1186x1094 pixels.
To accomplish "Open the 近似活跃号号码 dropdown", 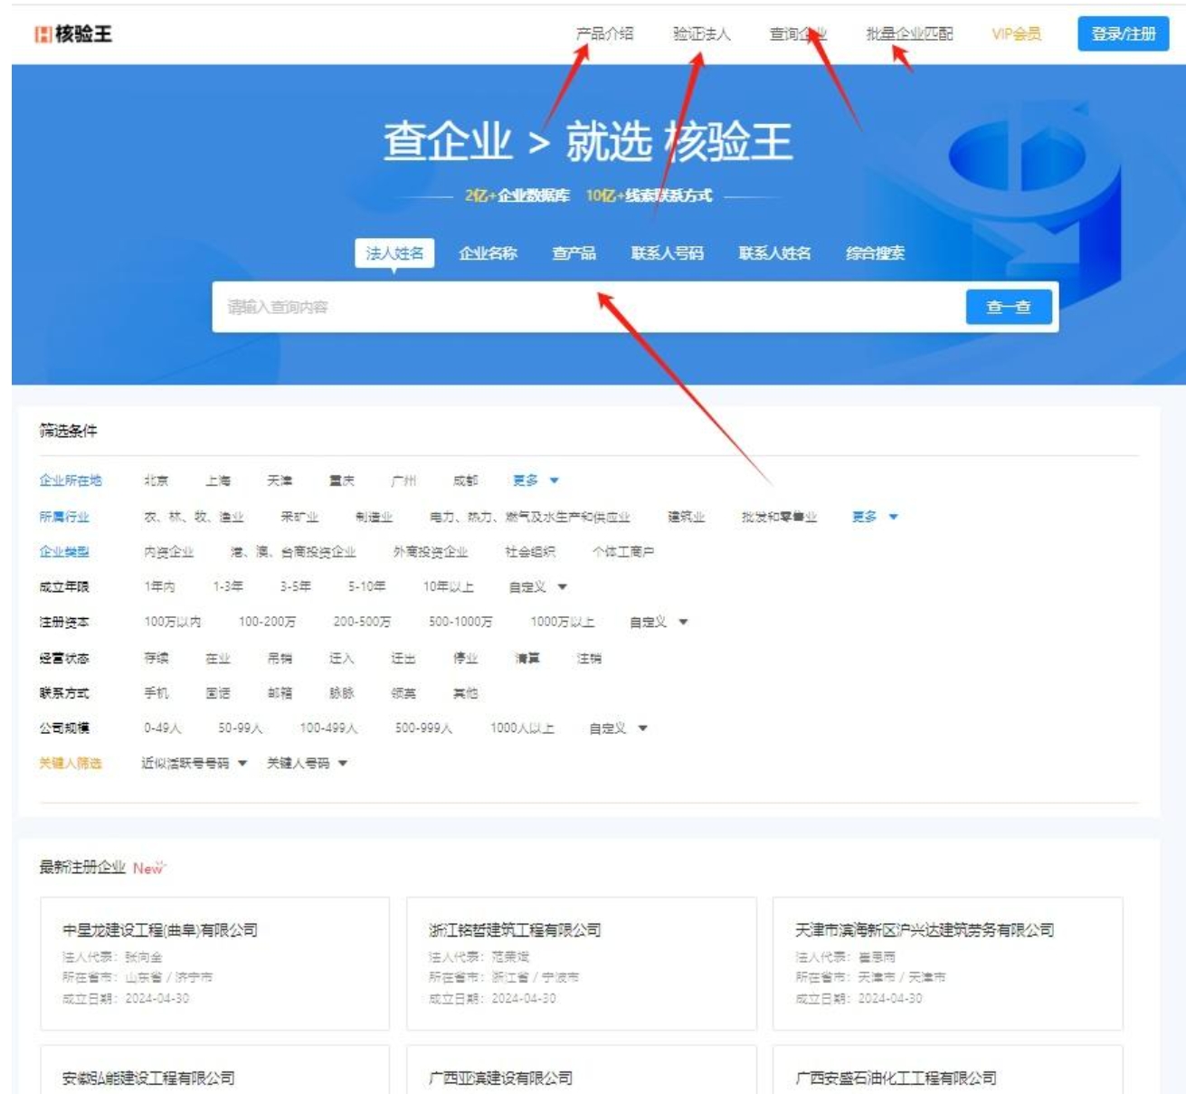I will [x=194, y=764].
